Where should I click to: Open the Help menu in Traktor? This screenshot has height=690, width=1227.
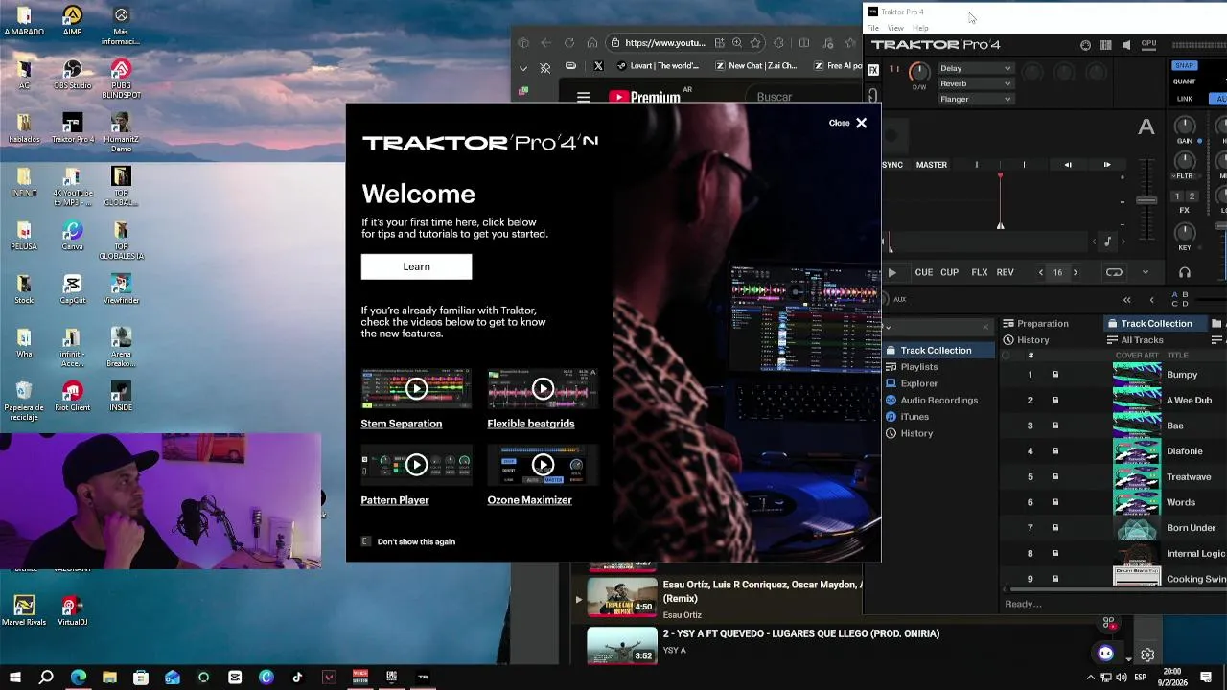tap(920, 28)
